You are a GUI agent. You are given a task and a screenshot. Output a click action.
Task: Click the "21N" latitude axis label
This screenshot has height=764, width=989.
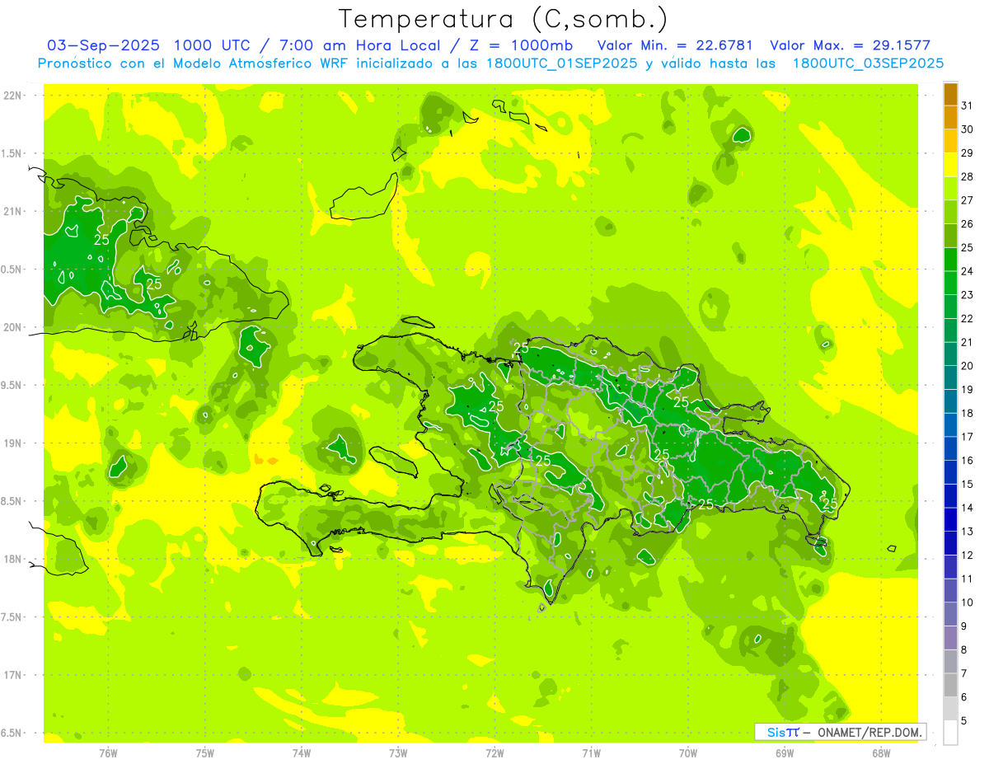[13, 212]
